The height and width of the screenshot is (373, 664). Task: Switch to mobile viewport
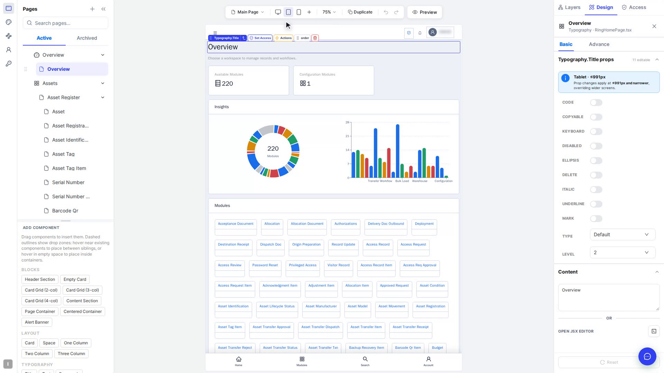[x=299, y=12]
